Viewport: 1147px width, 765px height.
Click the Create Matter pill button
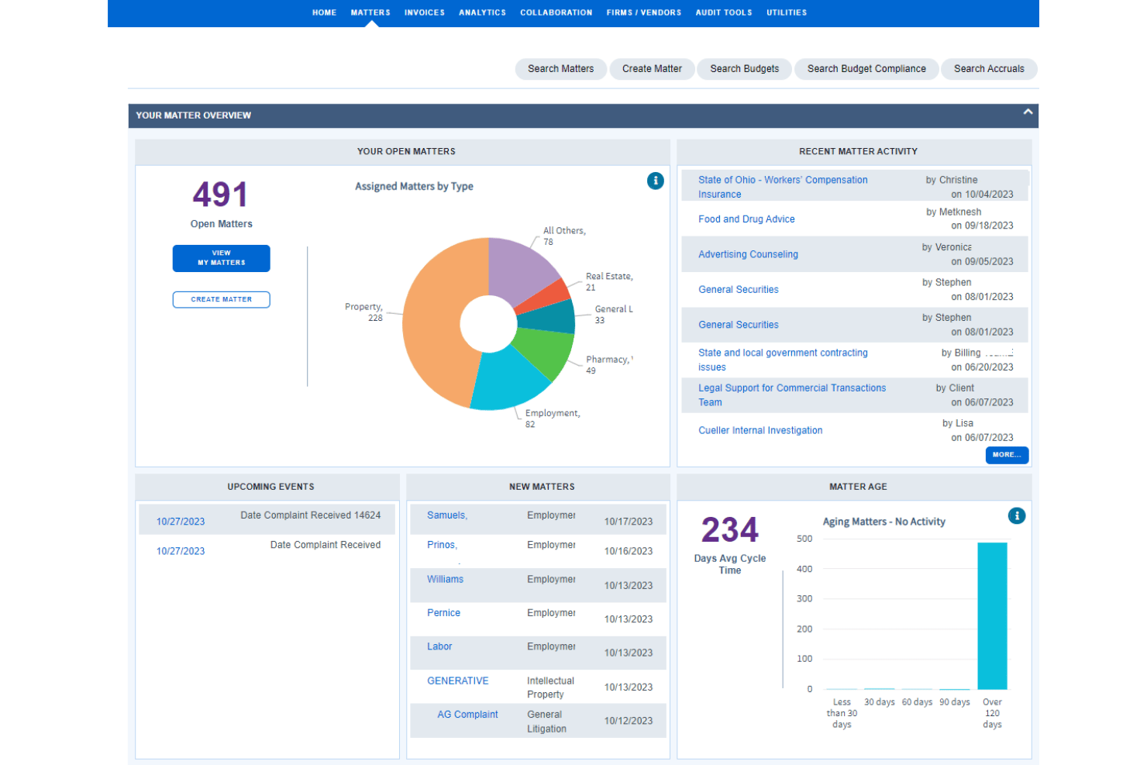652,69
